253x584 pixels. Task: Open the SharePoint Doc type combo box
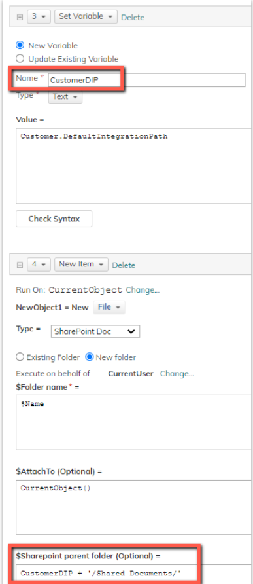pos(95,331)
